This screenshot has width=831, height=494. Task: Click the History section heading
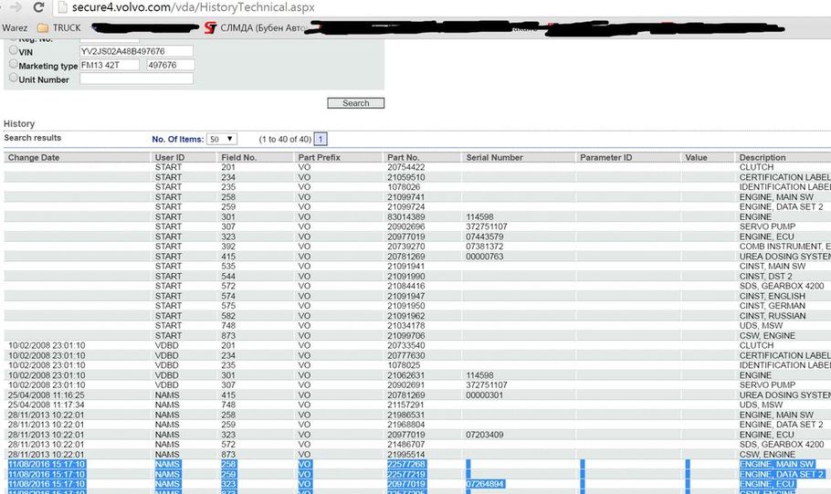point(19,123)
